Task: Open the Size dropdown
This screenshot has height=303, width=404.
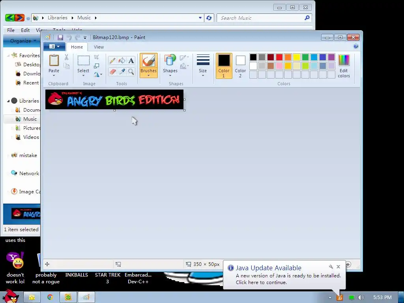Action: pyautogui.click(x=203, y=65)
